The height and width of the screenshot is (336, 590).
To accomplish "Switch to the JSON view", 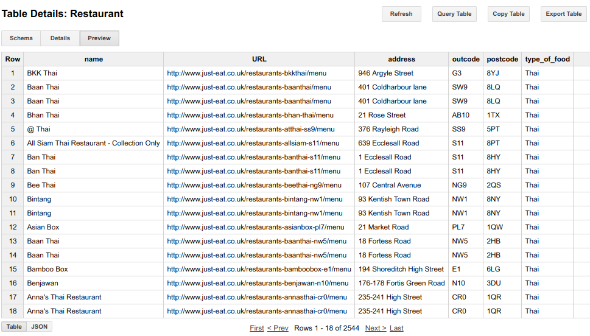I will click(39, 327).
